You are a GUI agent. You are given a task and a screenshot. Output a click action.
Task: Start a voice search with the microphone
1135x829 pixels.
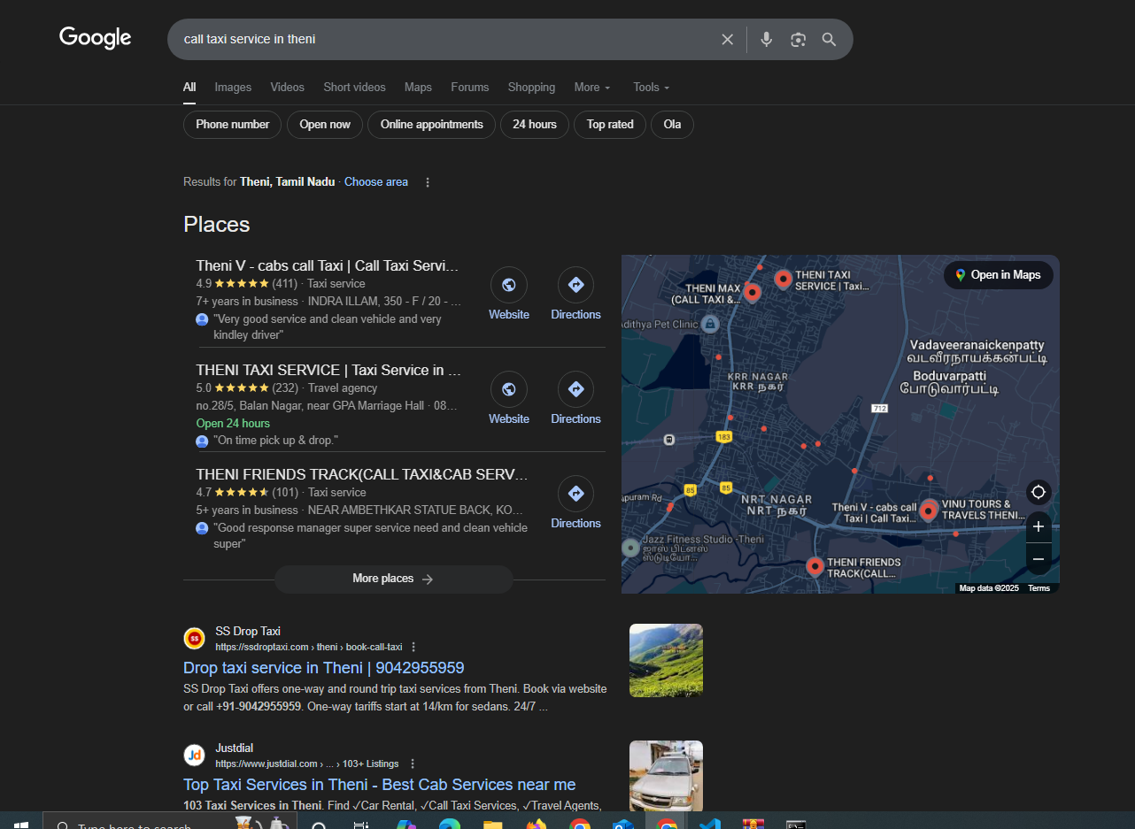point(767,40)
